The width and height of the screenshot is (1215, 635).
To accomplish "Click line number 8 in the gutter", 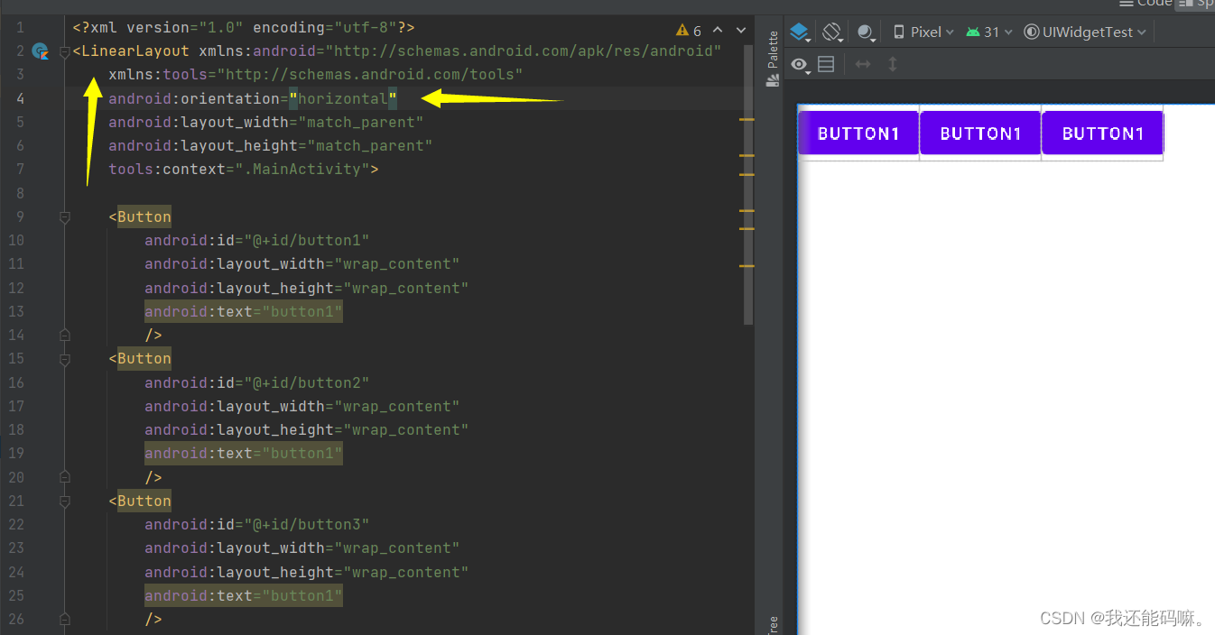I will pos(20,193).
